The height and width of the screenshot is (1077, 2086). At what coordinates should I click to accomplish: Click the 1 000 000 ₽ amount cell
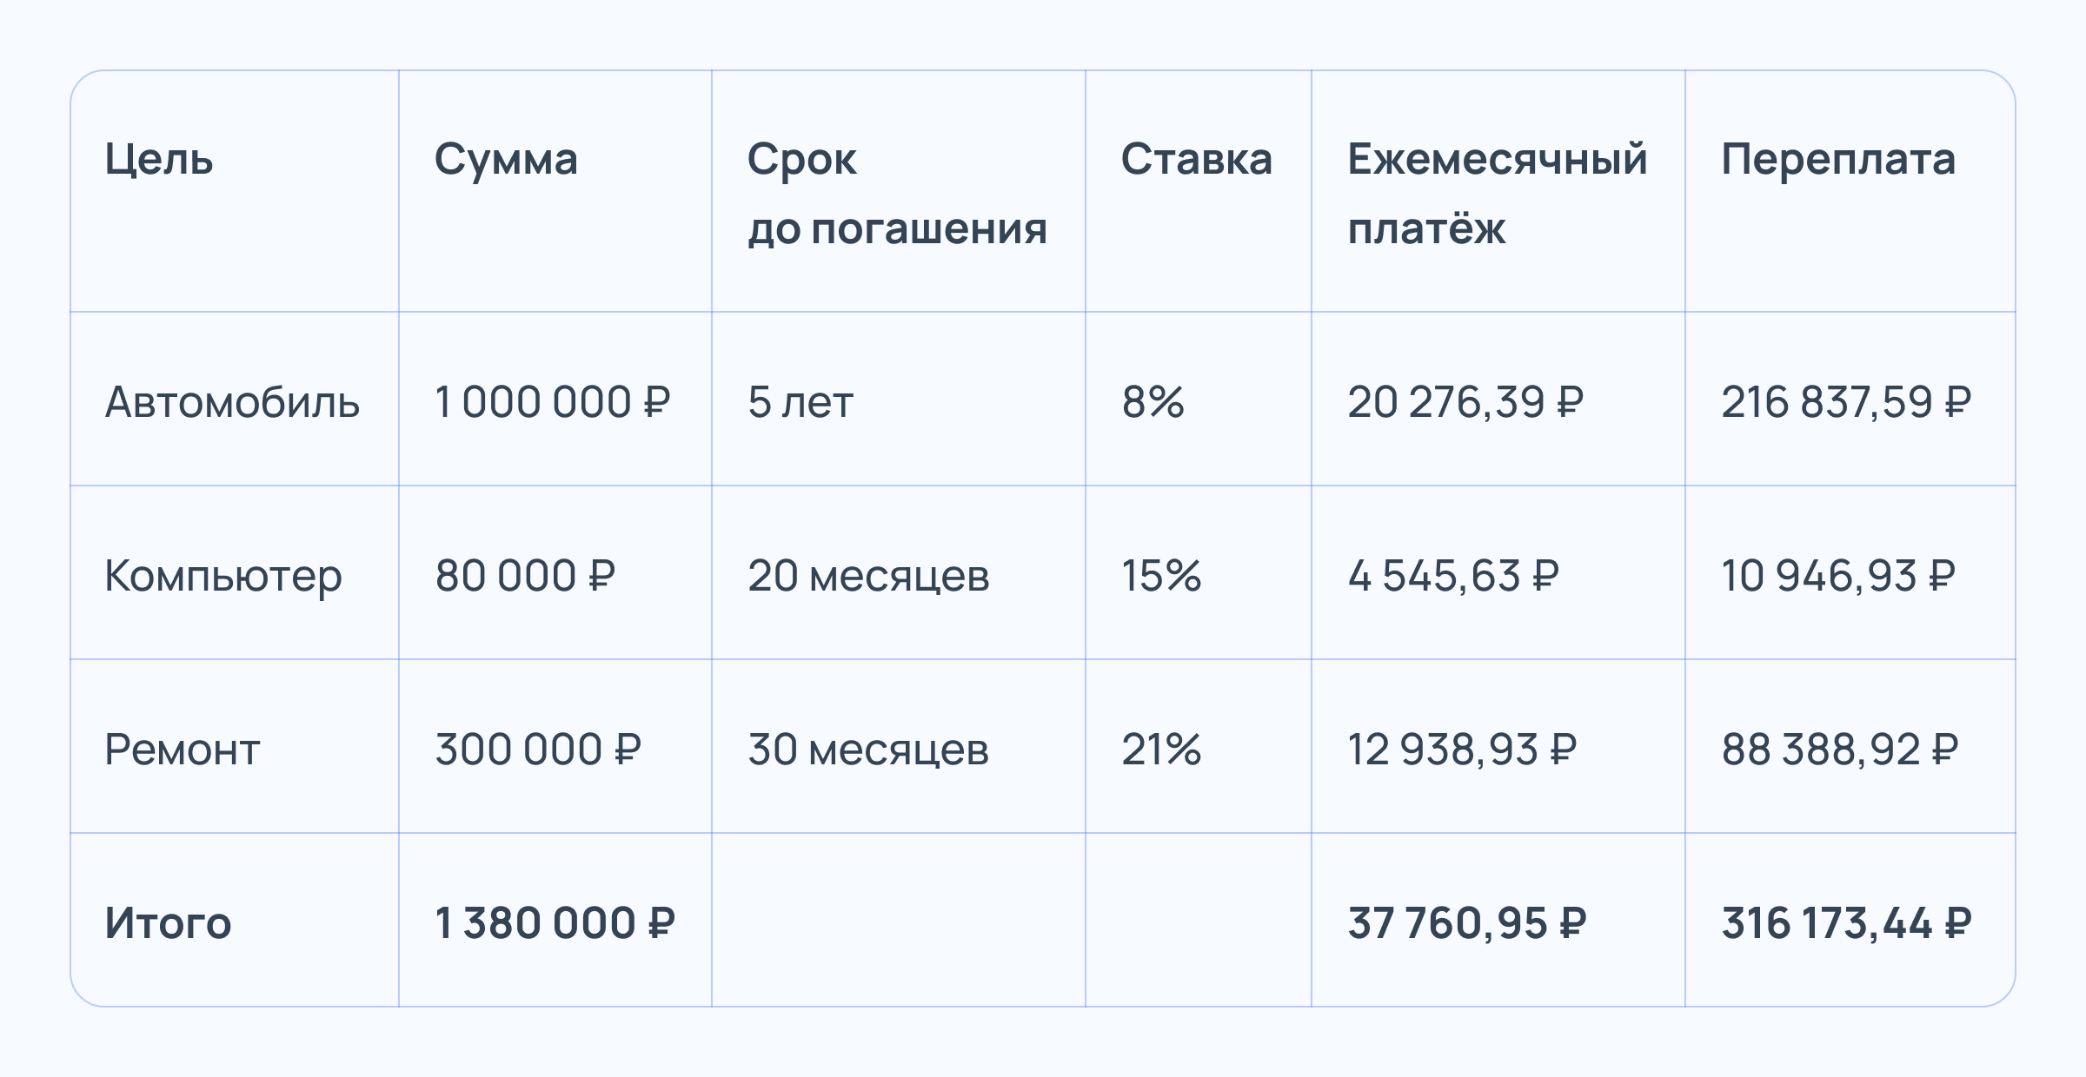coord(553,402)
